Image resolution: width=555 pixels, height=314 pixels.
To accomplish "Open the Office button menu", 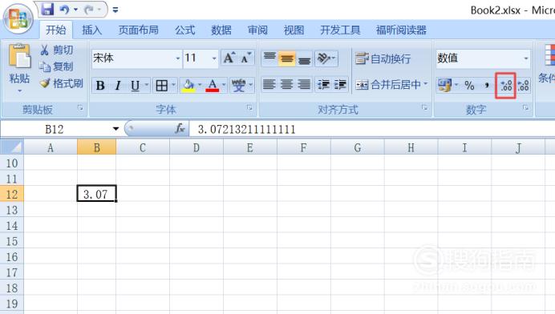I will pyautogui.click(x=18, y=18).
